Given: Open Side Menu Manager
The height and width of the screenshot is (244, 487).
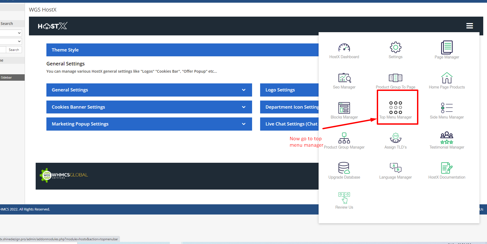Looking at the screenshot, I should point(447,108).
